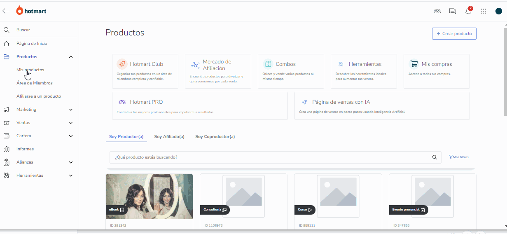Image resolution: width=507 pixels, height=234 pixels.
Task: Click the Mercado de Afiliación network icon
Action: pos(195,65)
